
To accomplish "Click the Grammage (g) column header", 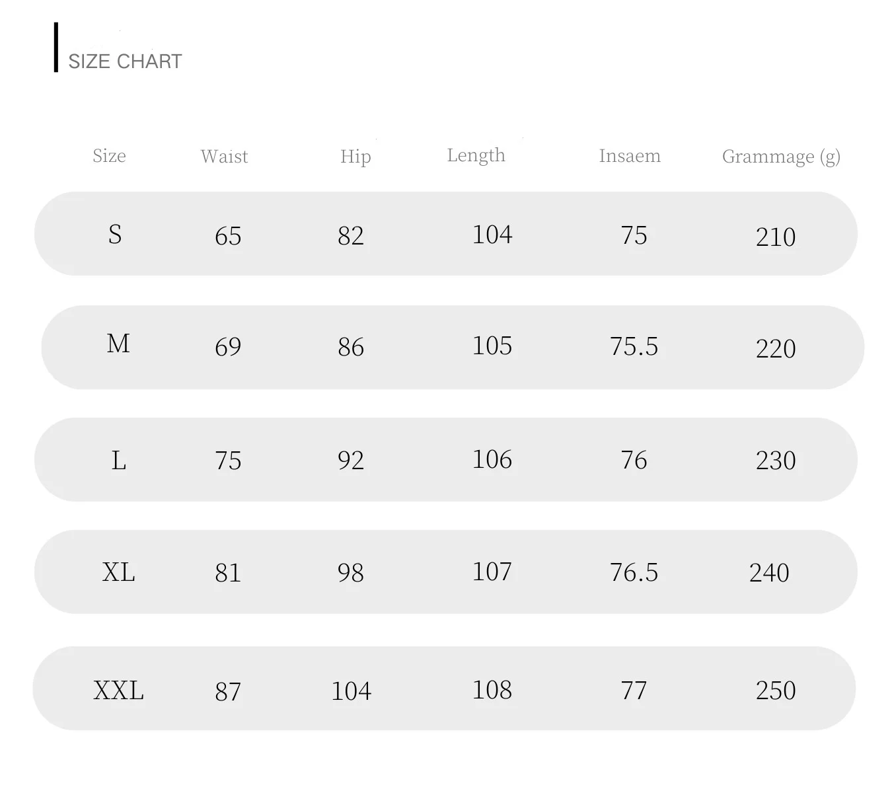I will (x=781, y=157).
